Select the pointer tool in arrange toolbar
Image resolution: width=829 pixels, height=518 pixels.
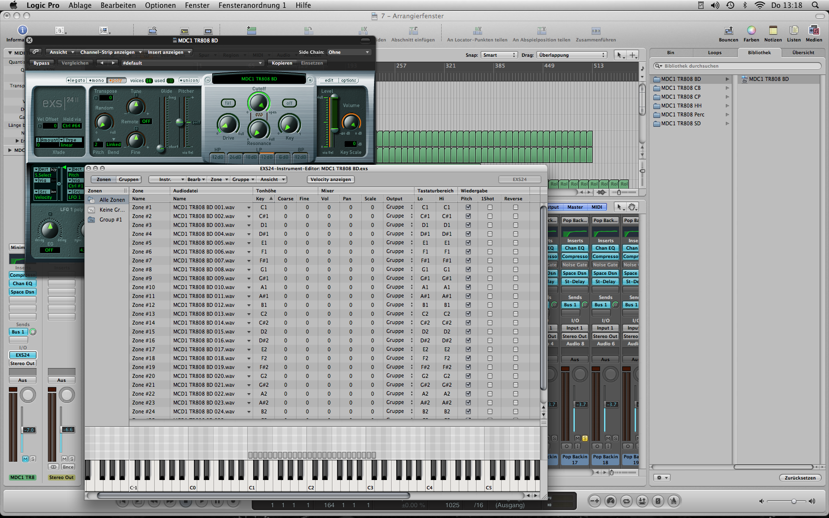coord(620,55)
